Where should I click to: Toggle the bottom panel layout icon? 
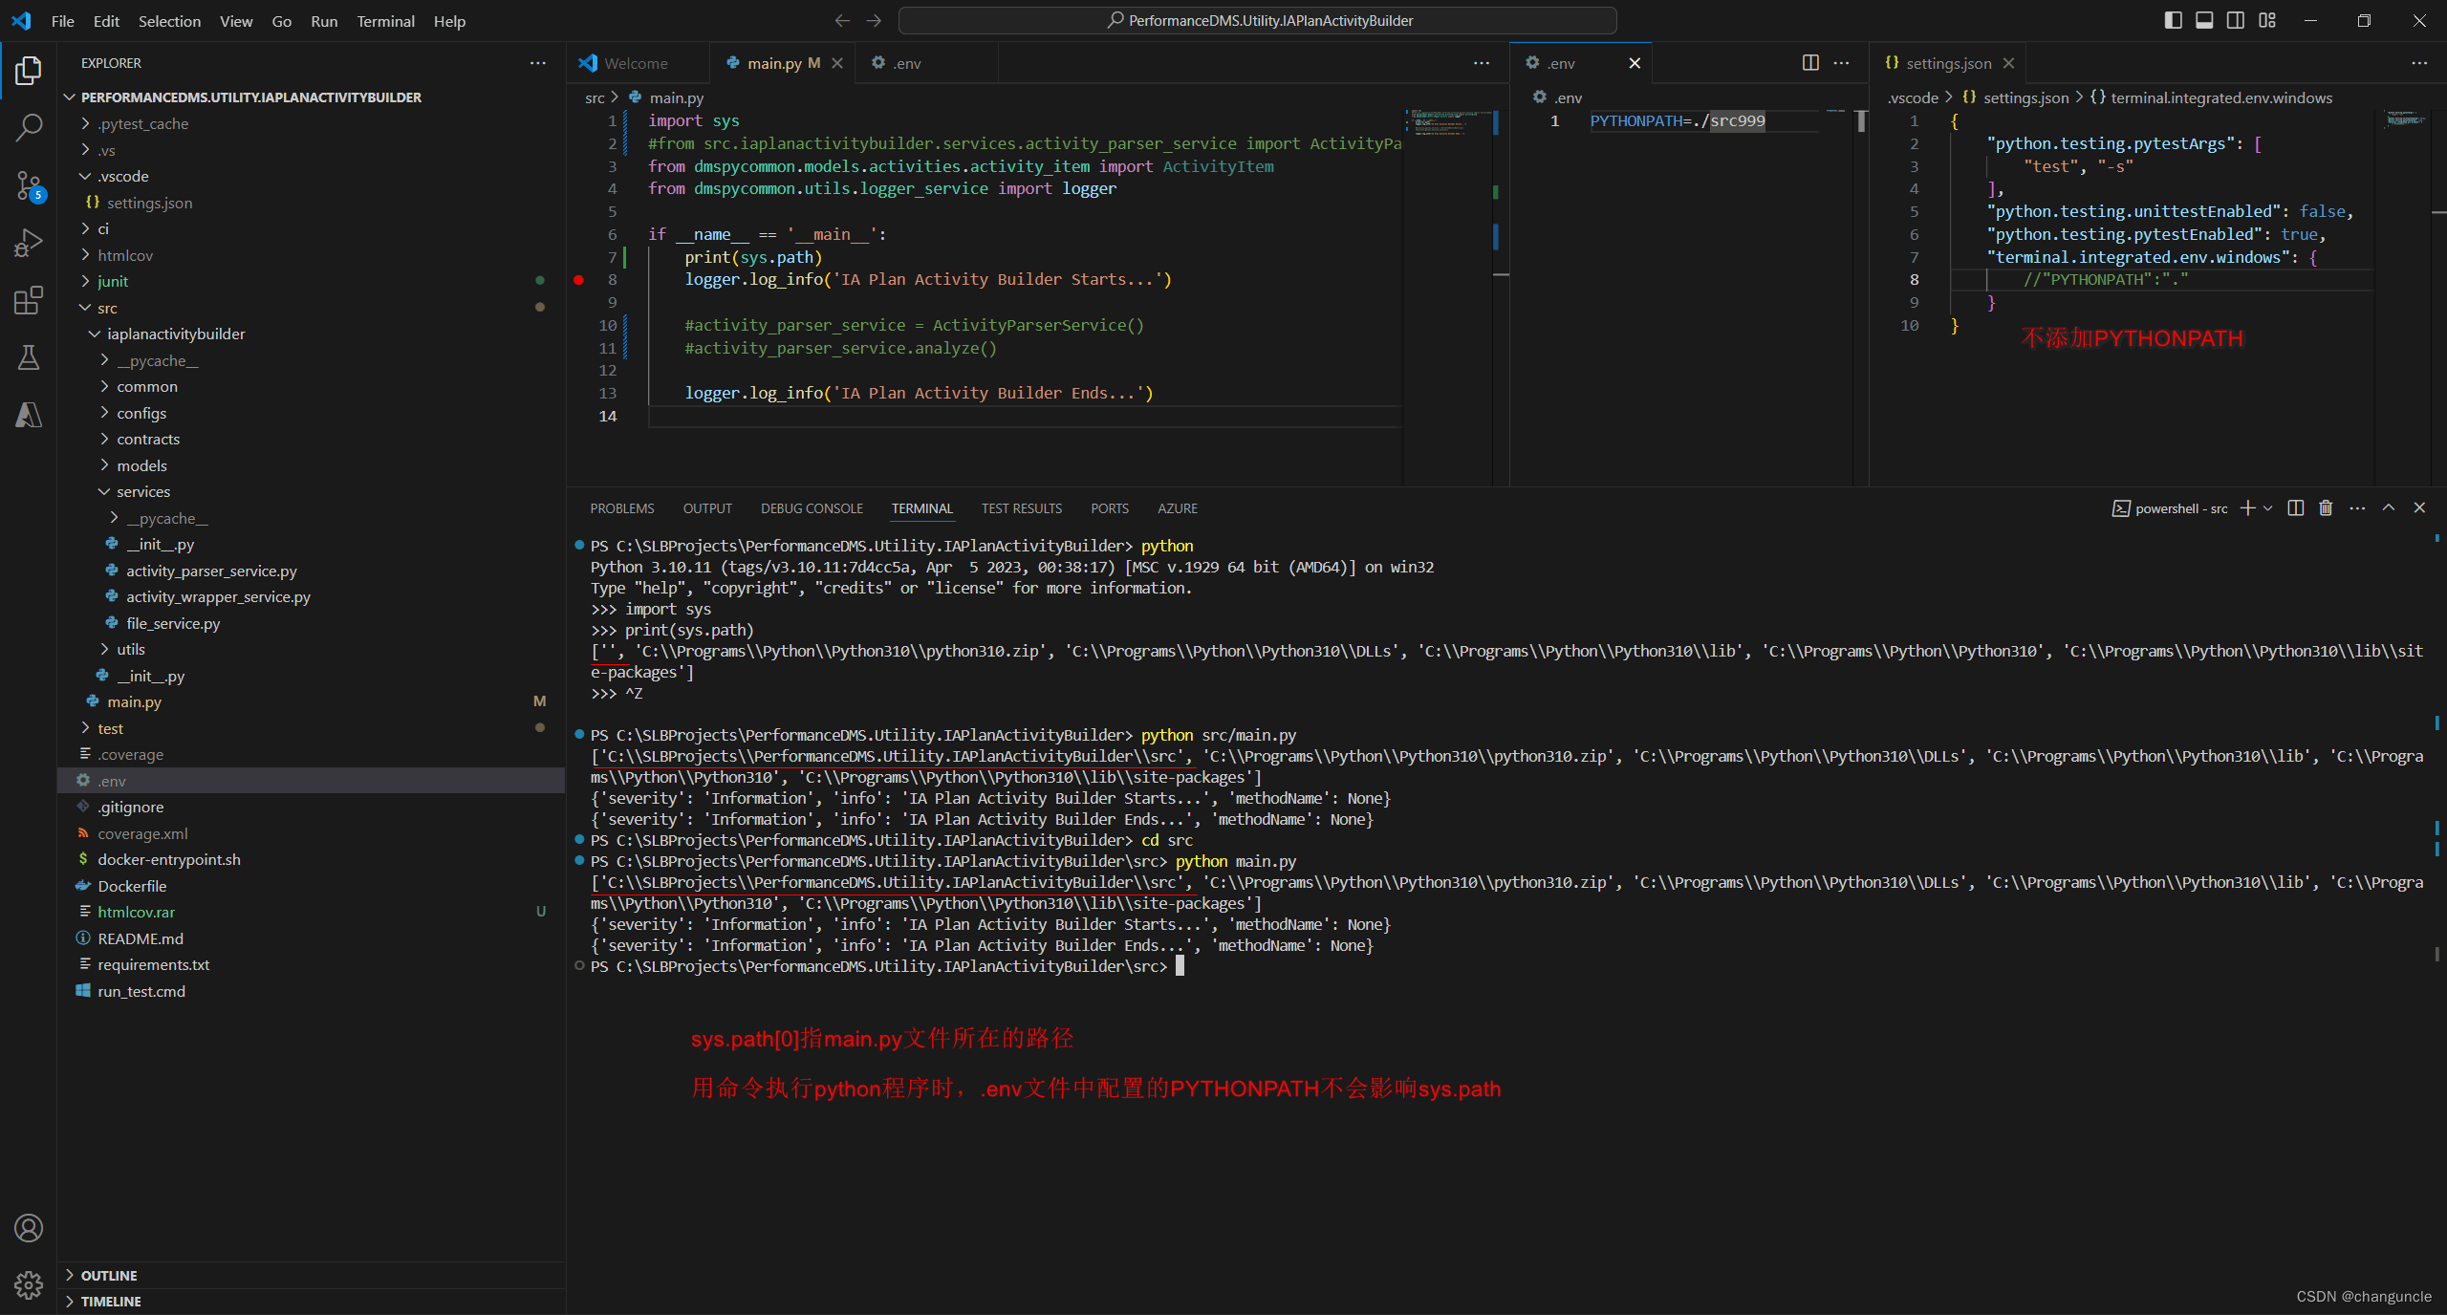pyautogui.click(x=2204, y=20)
